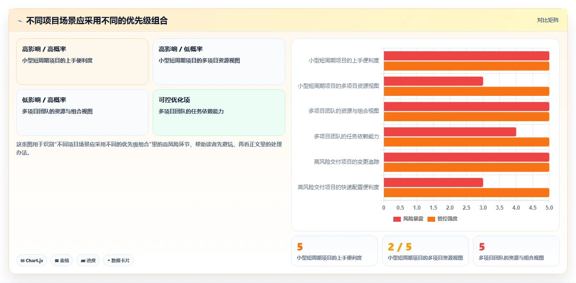The image size is (576, 283).
Task: Toggle the red 风险暴露 legend swatch
Action: (x=397, y=219)
